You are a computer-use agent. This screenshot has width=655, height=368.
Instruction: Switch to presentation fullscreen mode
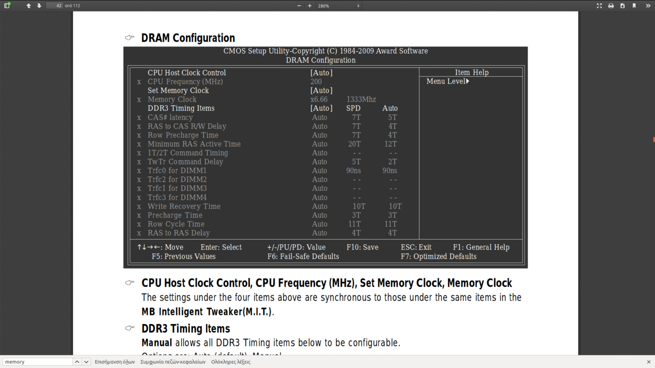tap(599, 6)
